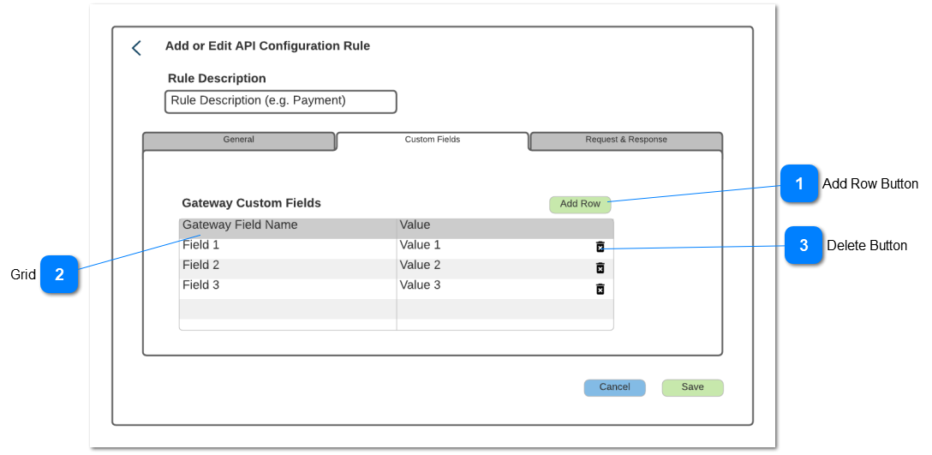The image size is (932, 455).
Task: Focus the Rule Description input field
Action: tap(280, 101)
